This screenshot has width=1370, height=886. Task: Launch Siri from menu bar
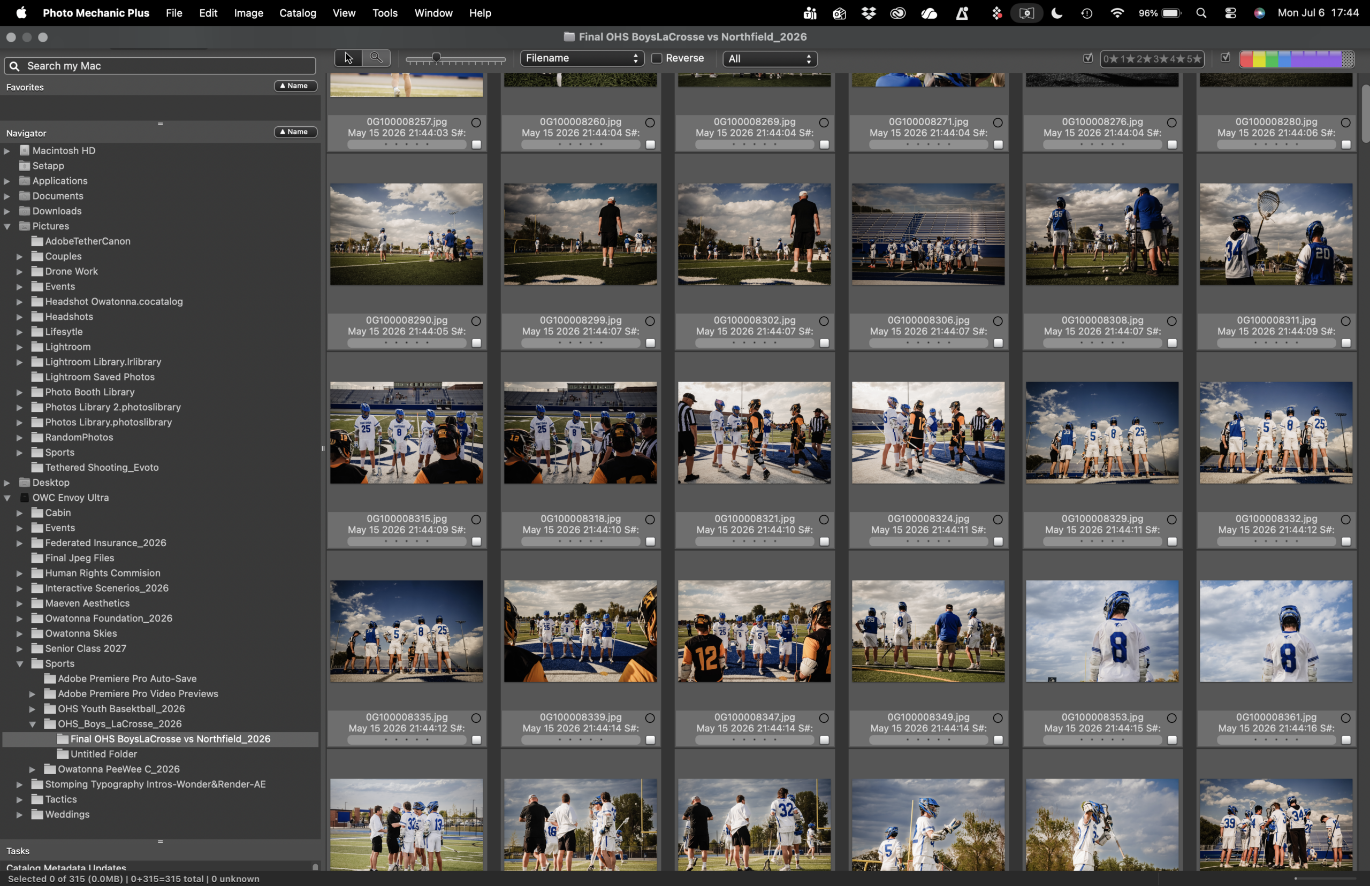(1260, 13)
